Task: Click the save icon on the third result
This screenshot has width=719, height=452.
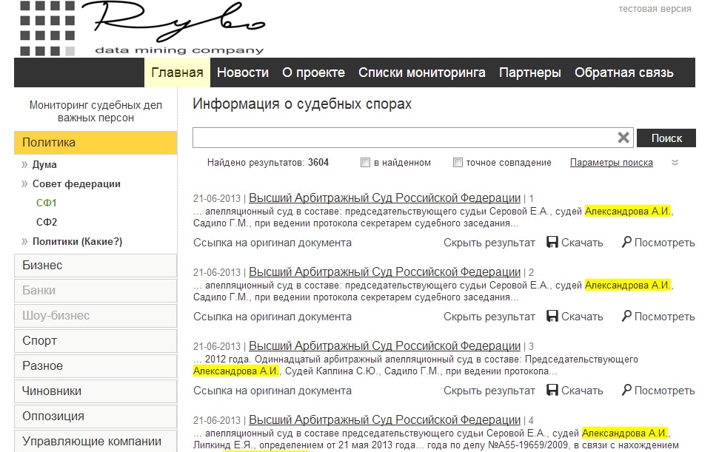Action: tap(552, 391)
